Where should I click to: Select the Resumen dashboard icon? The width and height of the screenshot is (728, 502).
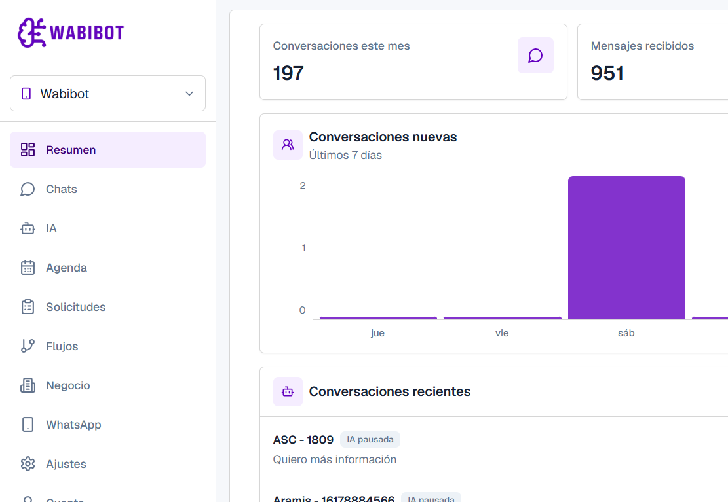click(x=28, y=149)
